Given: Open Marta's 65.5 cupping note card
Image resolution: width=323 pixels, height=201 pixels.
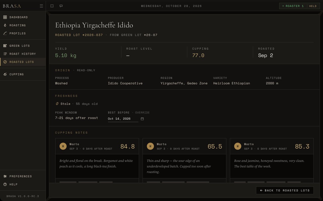Looking at the screenshot, I should (184, 160).
